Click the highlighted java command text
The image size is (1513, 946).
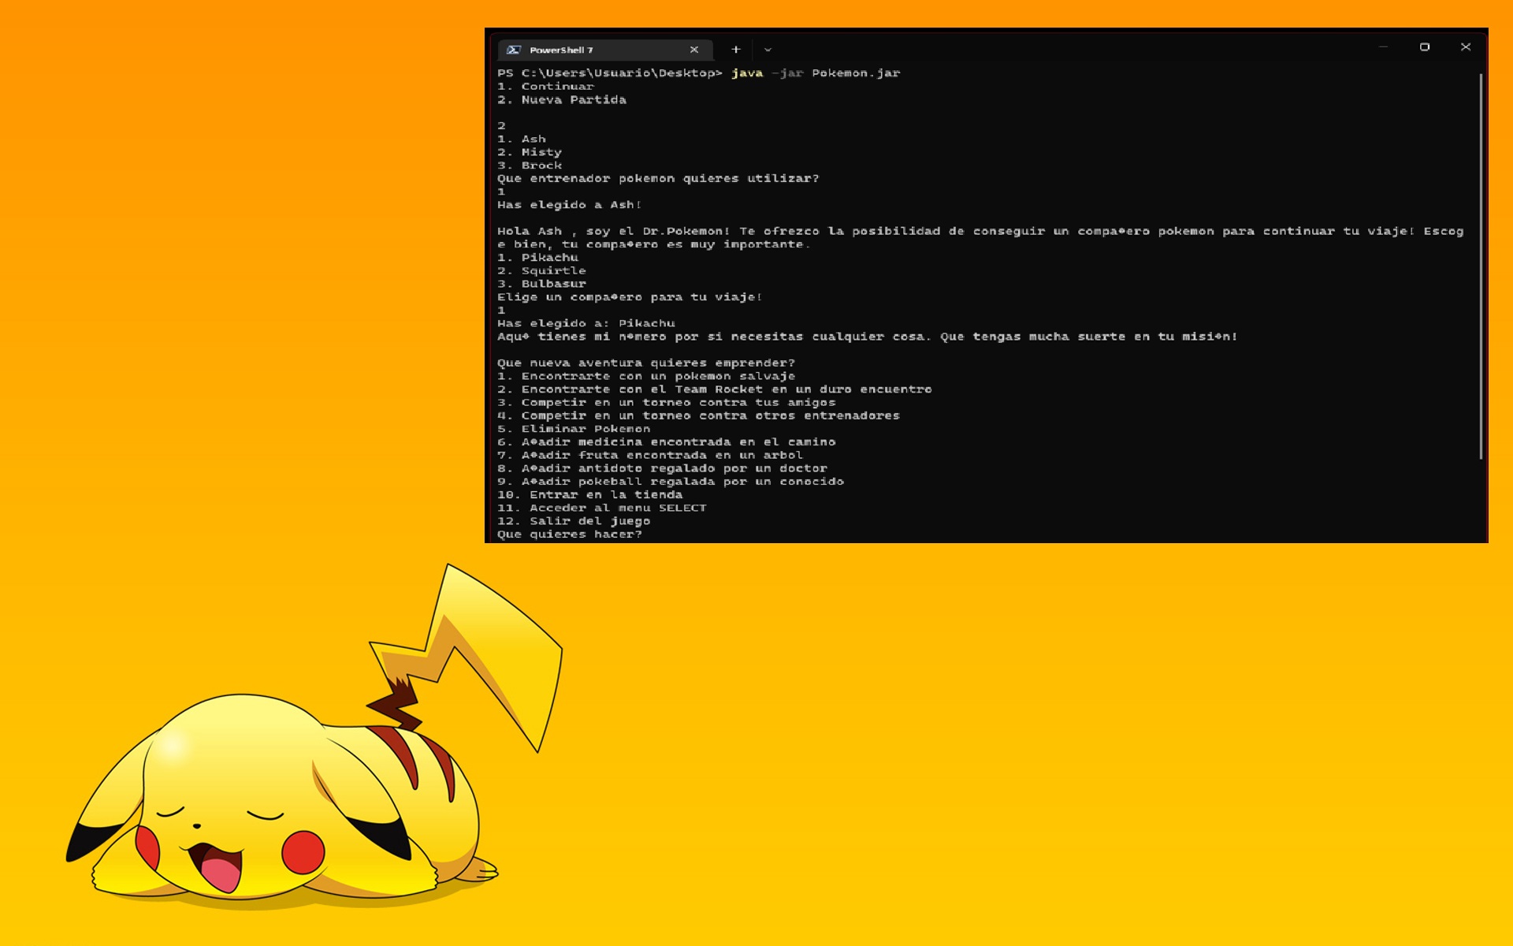tap(745, 73)
